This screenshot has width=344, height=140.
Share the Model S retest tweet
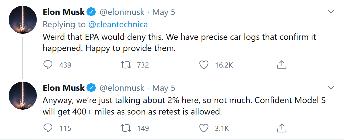(282, 128)
